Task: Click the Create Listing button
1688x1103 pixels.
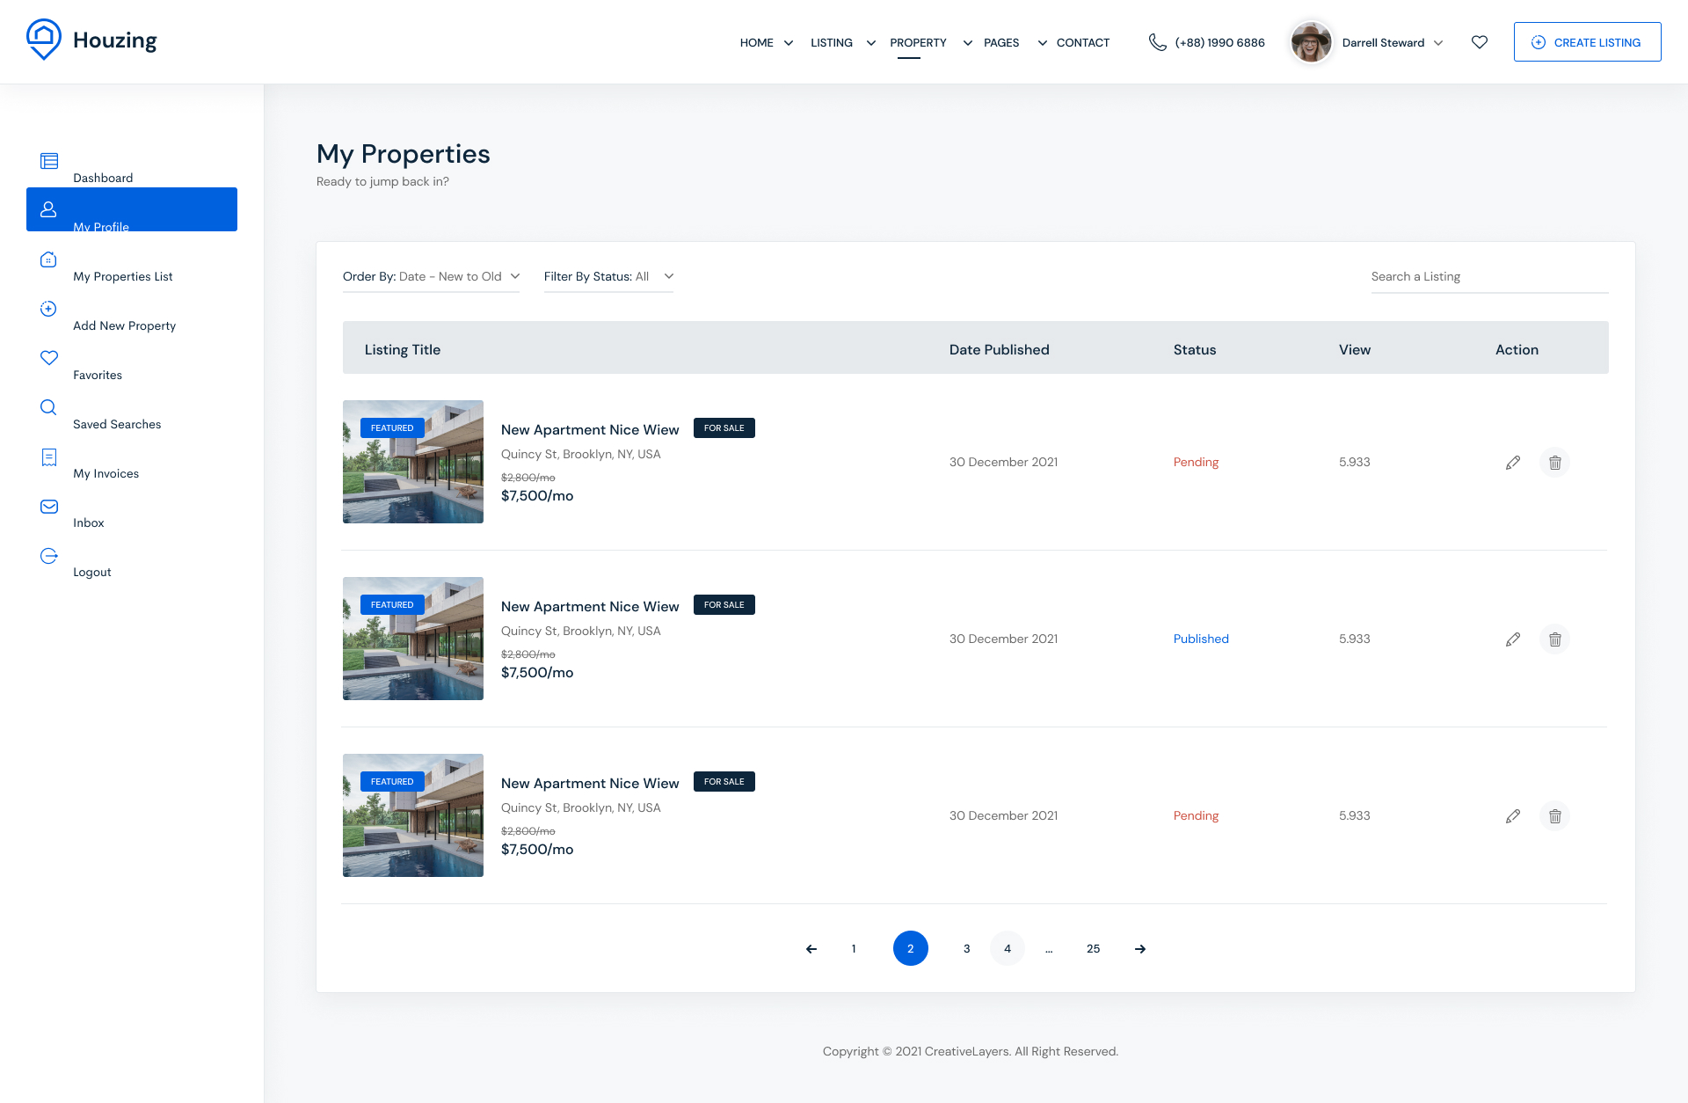Action: [1587, 42]
